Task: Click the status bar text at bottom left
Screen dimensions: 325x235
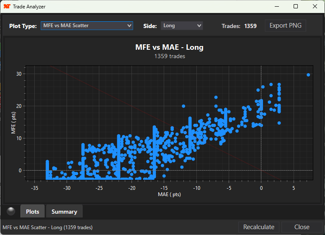Action: tap(48, 227)
